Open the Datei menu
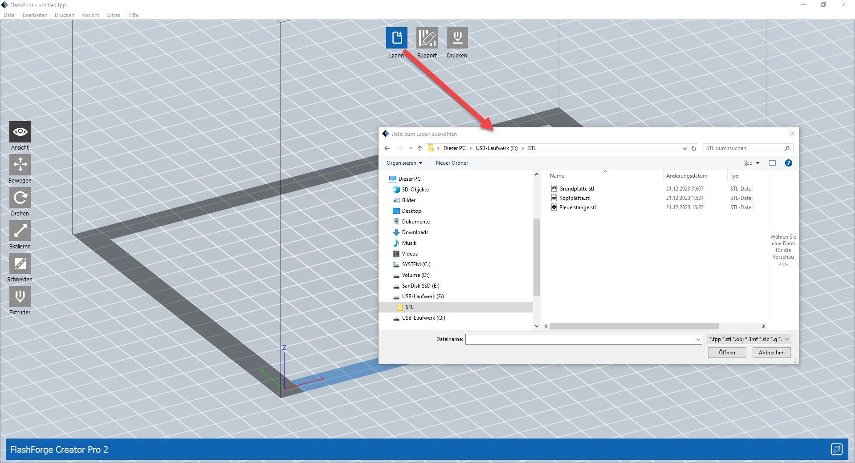855x463 pixels. tap(9, 15)
